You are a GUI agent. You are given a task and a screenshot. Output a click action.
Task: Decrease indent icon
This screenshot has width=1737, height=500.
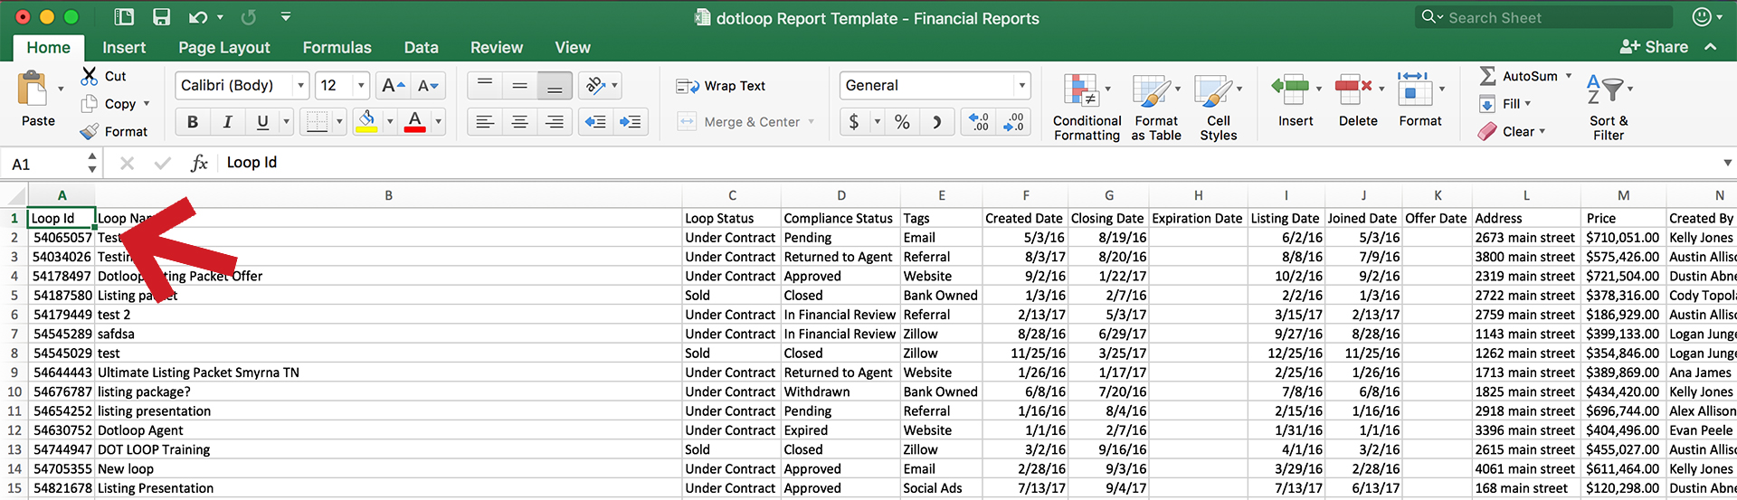pos(594,121)
